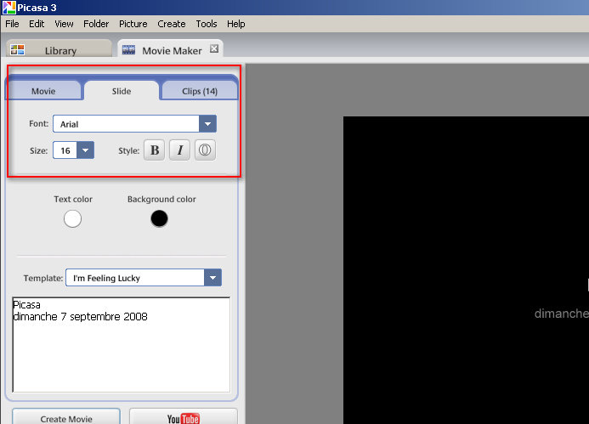Pick the white Text color swatch

click(x=72, y=218)
